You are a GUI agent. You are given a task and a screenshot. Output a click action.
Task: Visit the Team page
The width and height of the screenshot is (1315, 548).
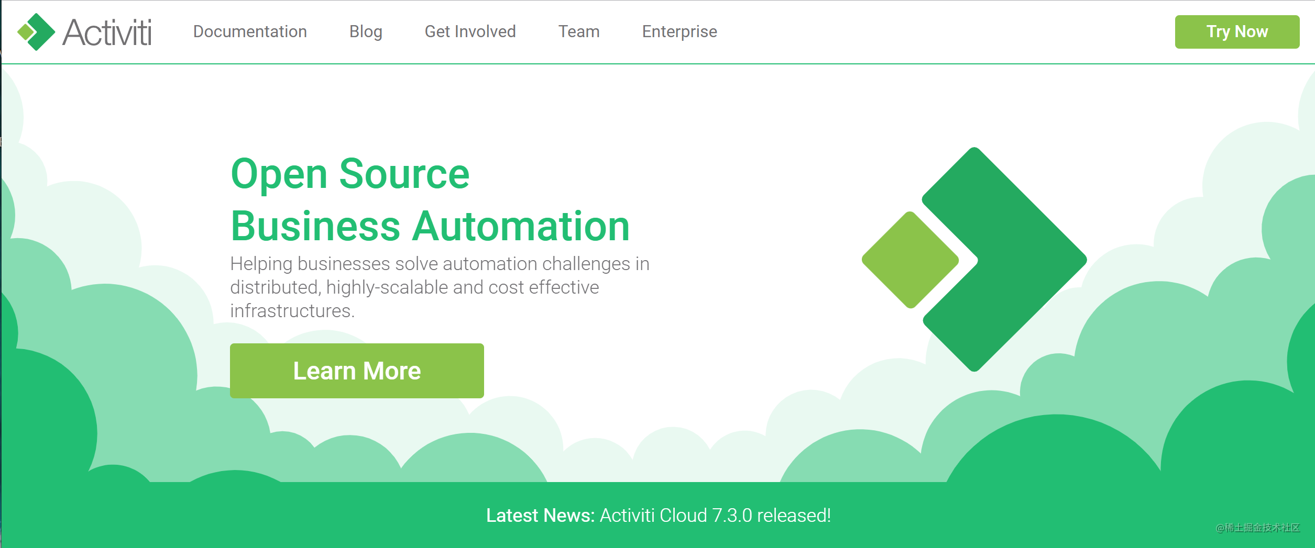[x=579, y=31]
